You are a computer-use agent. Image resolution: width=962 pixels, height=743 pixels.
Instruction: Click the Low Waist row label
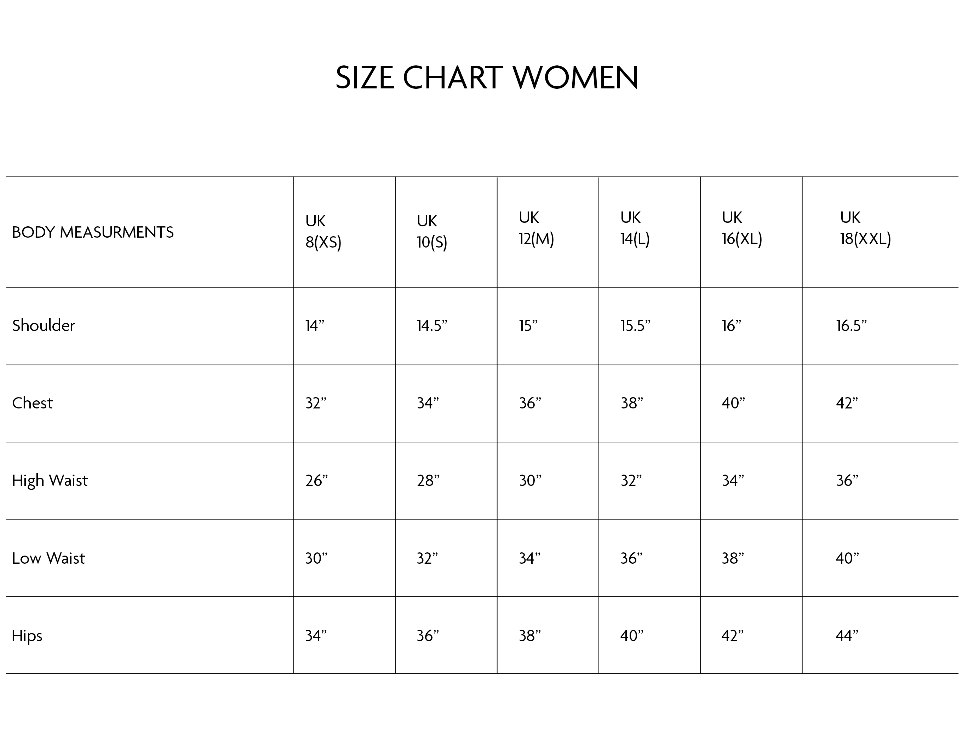pyautogui.click(x=48, y=558)
